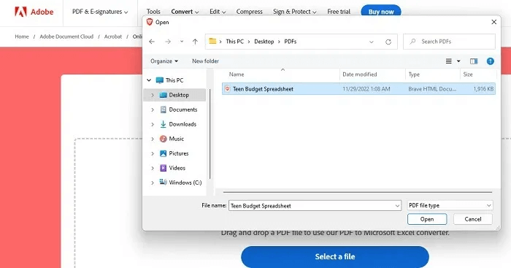Screen dimensions: 511x268
Task: Go up one folder level arrow
Action: pos(195,42)
